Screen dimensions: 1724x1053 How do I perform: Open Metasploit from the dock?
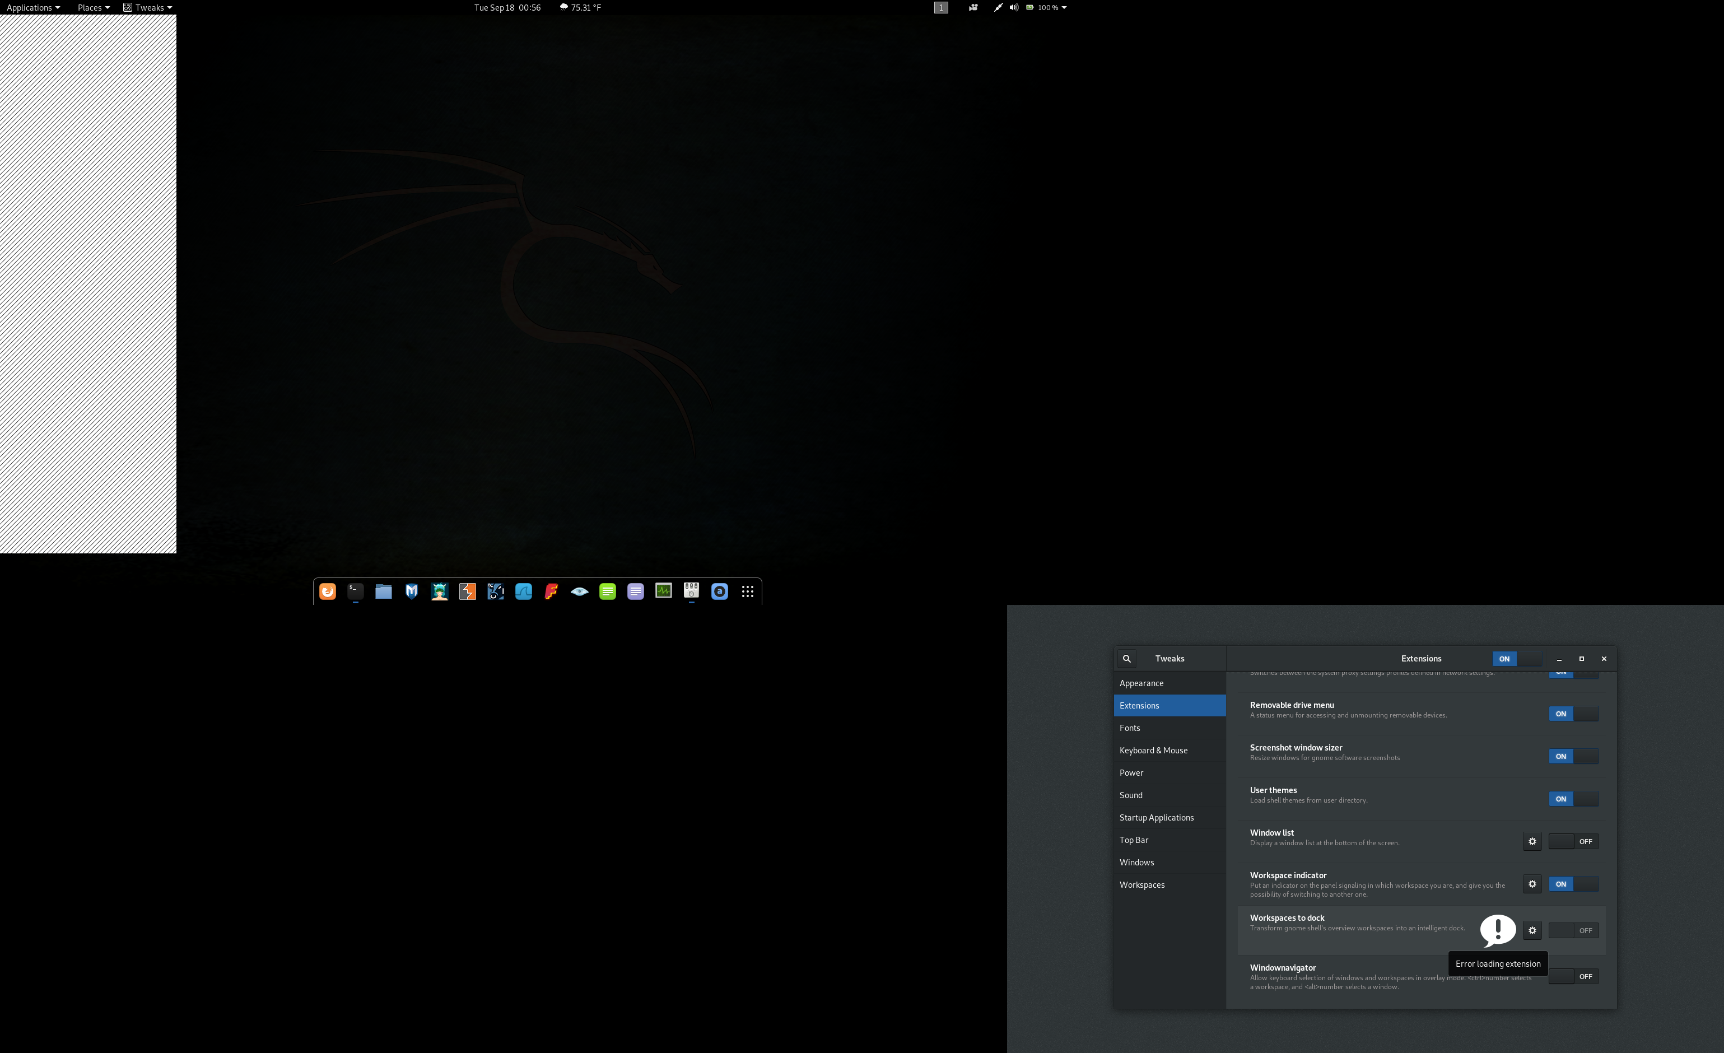coord(412,592)
